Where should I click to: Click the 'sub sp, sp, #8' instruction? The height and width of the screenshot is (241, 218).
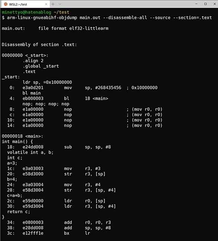click(87, 147)
